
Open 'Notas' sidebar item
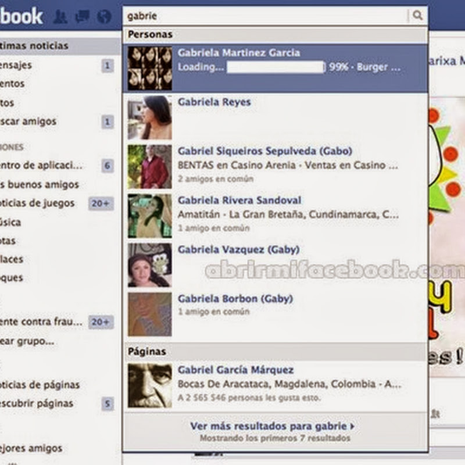pyautogui.click(x=8, y=241)
